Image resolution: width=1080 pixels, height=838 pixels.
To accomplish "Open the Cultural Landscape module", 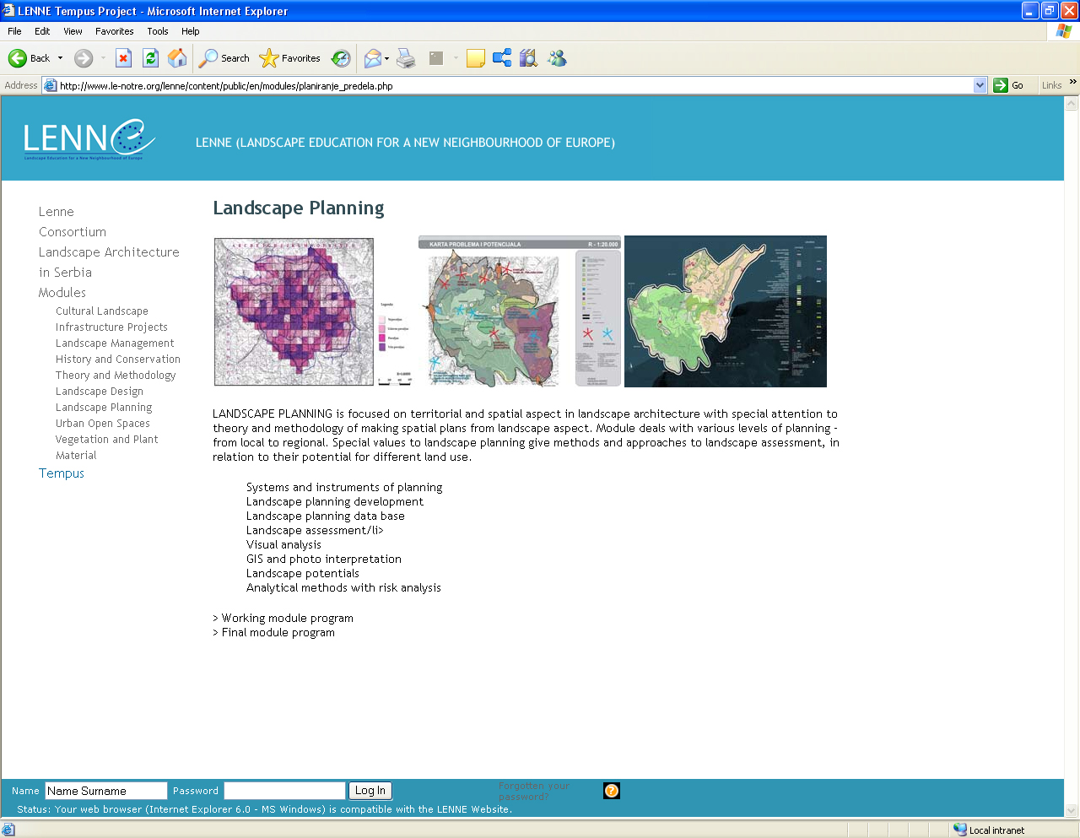I will coord(102,311).
